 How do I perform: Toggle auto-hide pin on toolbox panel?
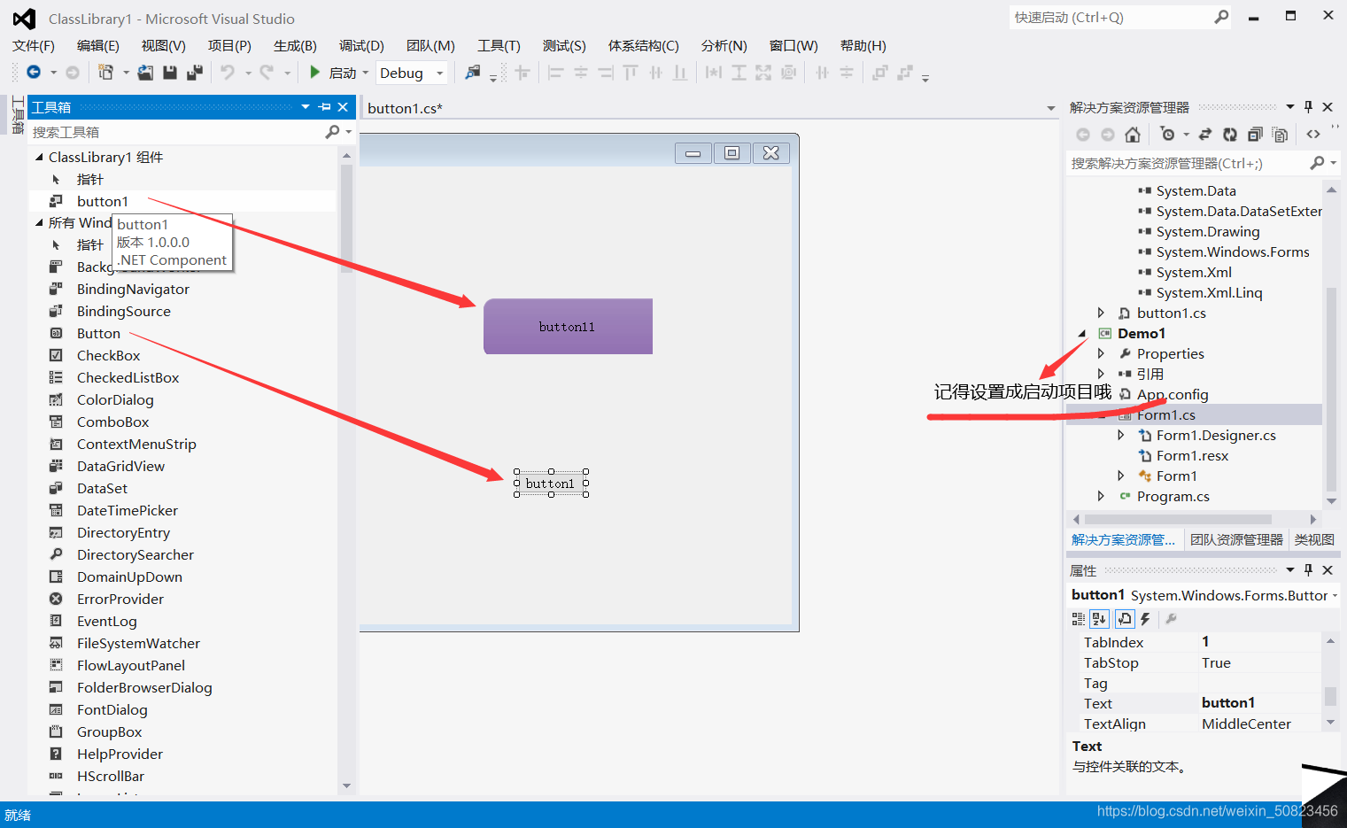(x=325, y=107)
